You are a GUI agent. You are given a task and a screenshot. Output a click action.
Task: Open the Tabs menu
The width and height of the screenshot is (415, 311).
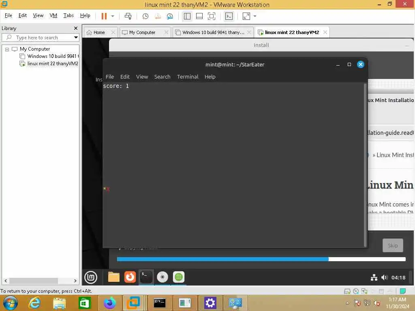pyautogui.click(x=68, y=15)
